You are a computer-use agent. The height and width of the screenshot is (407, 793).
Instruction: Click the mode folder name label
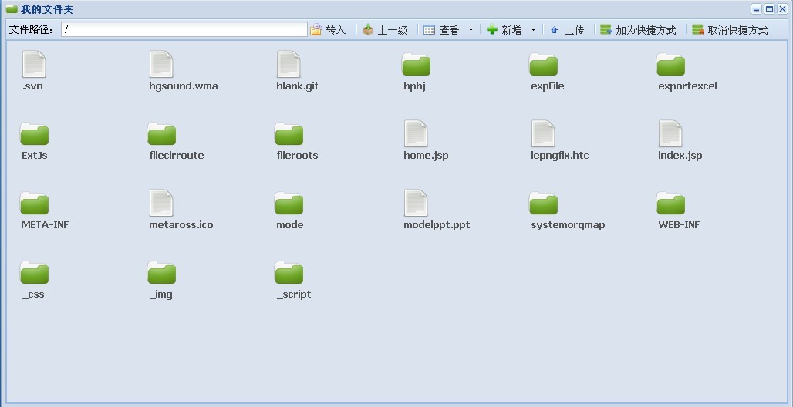tap(290, 224)
